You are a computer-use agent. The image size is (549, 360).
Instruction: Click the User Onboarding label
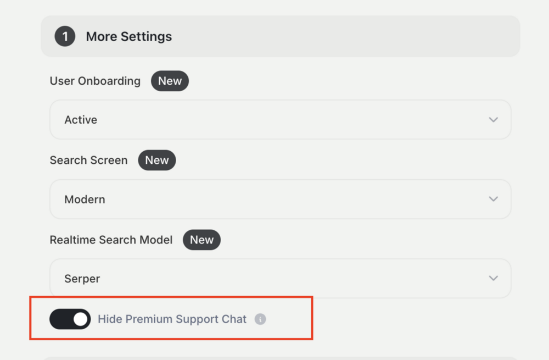coord(95,81)
